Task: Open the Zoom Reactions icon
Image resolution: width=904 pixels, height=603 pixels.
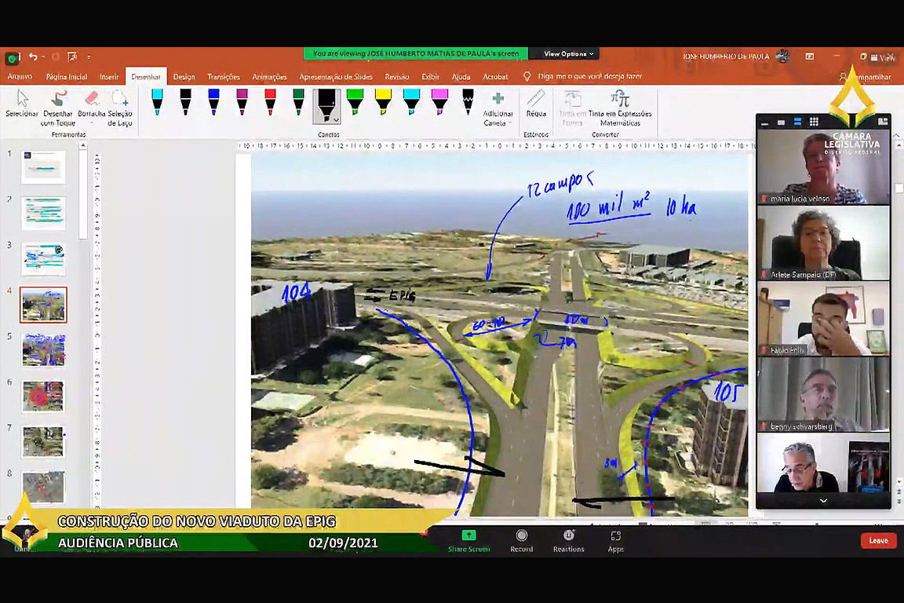Action: 568,535
